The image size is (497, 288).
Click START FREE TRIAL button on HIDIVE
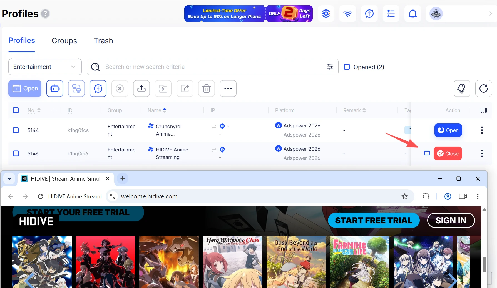(x=374, y=220)
